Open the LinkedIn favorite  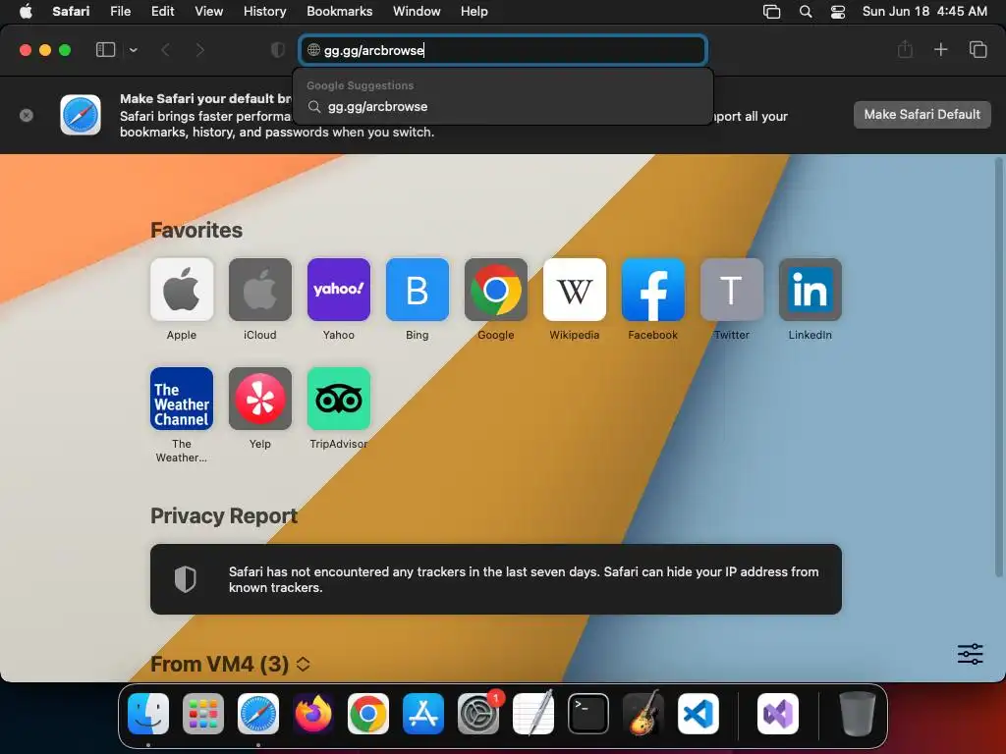point(810,290)
